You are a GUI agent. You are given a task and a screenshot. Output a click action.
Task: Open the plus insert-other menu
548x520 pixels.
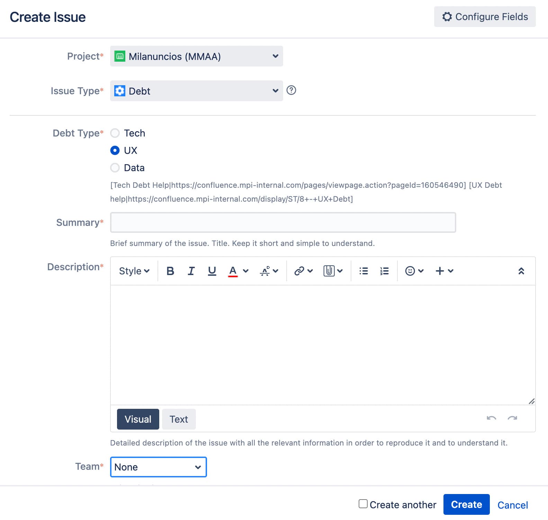coord(444,271)
